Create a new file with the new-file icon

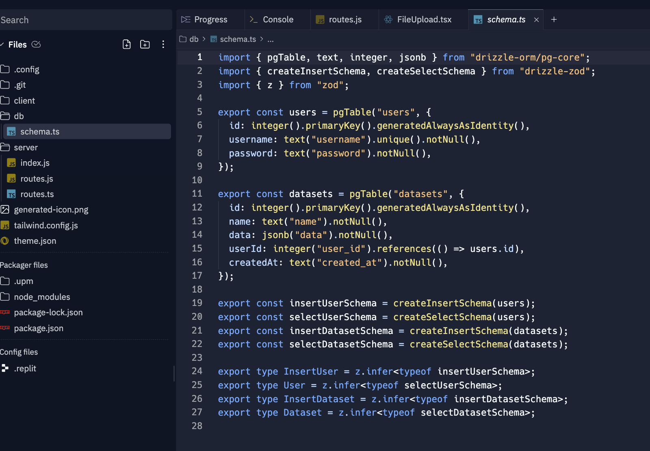point(127,44)
